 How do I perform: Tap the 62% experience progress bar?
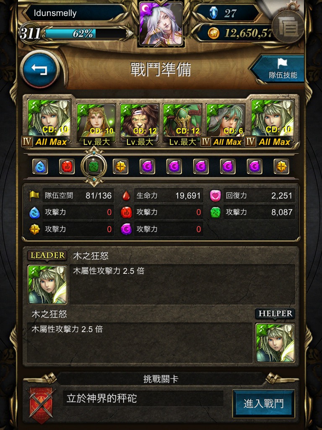86,34
